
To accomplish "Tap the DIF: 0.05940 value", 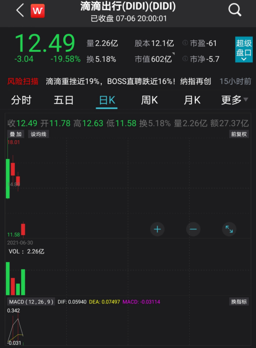I will coord(72,302).
